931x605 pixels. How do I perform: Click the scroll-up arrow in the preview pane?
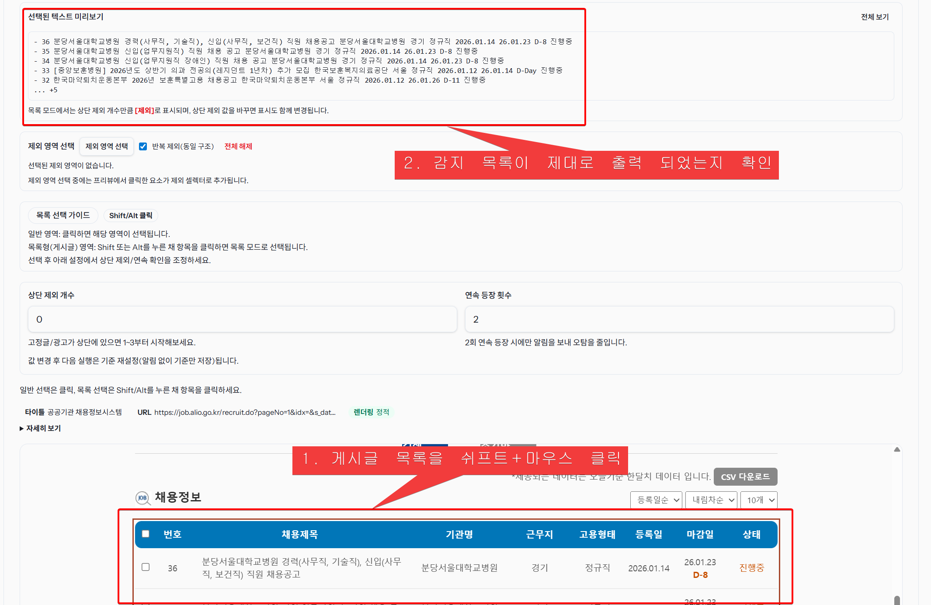coord(897,449)
